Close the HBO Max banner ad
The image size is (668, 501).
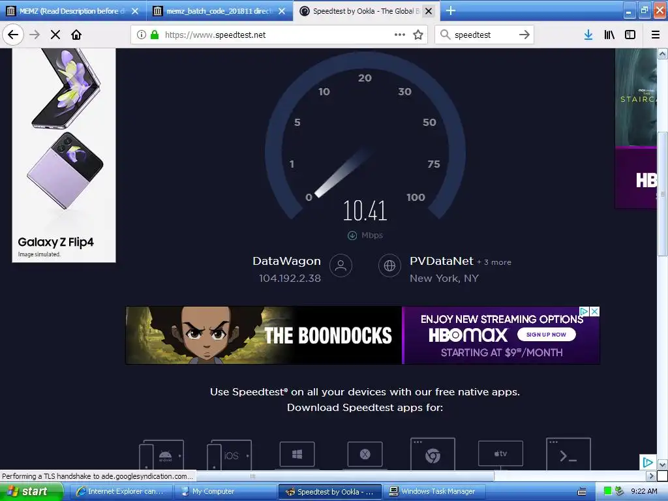coord(595,311)
